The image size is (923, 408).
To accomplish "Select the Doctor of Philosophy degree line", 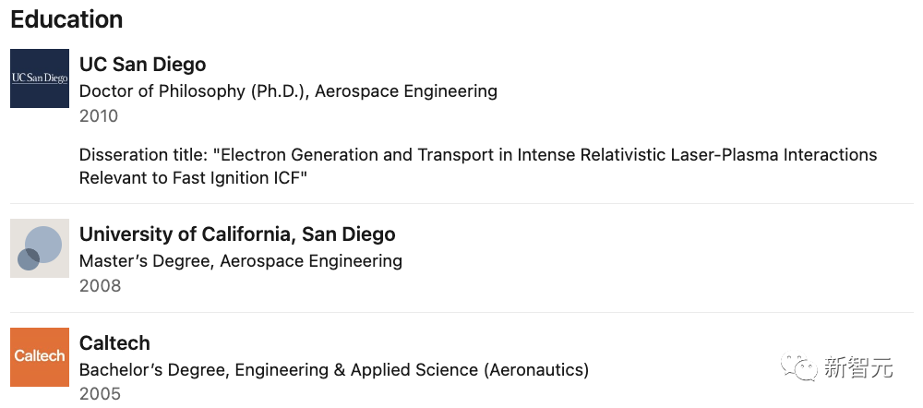I will 288,91.
